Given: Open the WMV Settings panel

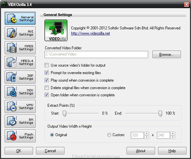Looking at the screenshot, I should (20, 106).
